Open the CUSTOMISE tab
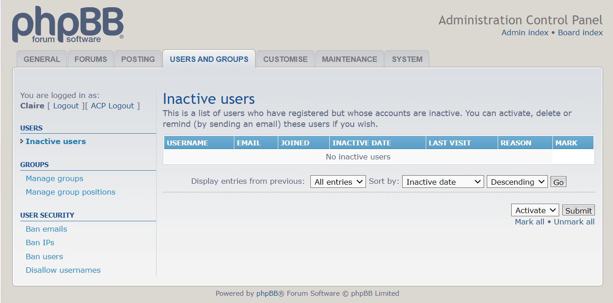 click(285, 59)
